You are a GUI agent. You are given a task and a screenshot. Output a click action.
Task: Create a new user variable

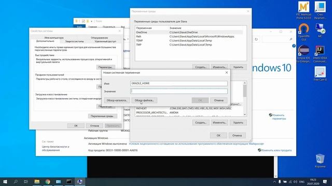coord(201,67)
